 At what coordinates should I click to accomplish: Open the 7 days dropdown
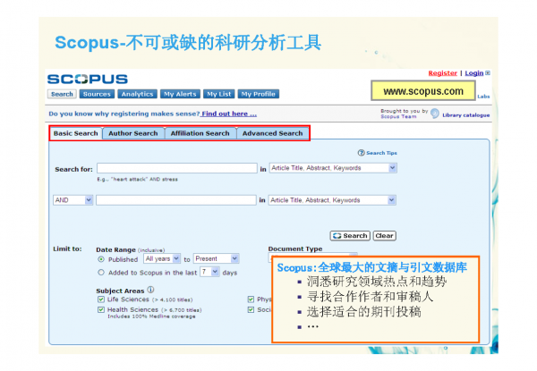pos(209,272)
